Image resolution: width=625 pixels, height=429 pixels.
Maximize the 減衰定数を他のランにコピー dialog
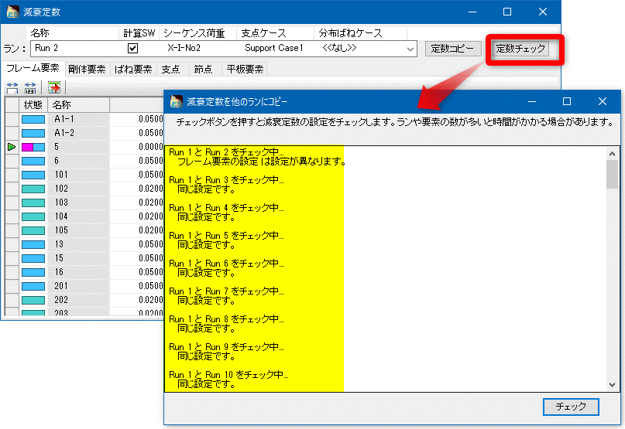point(567,101)
